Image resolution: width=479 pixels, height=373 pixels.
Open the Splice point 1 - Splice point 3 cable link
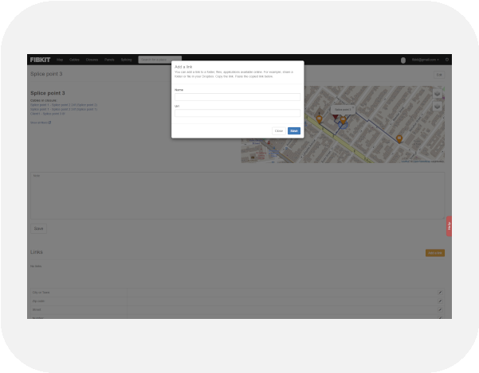[64, 109]
